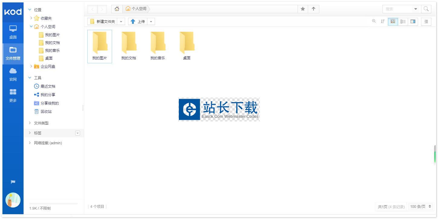
Task: Click the 上传 upload button
Action: click(138, 21)
